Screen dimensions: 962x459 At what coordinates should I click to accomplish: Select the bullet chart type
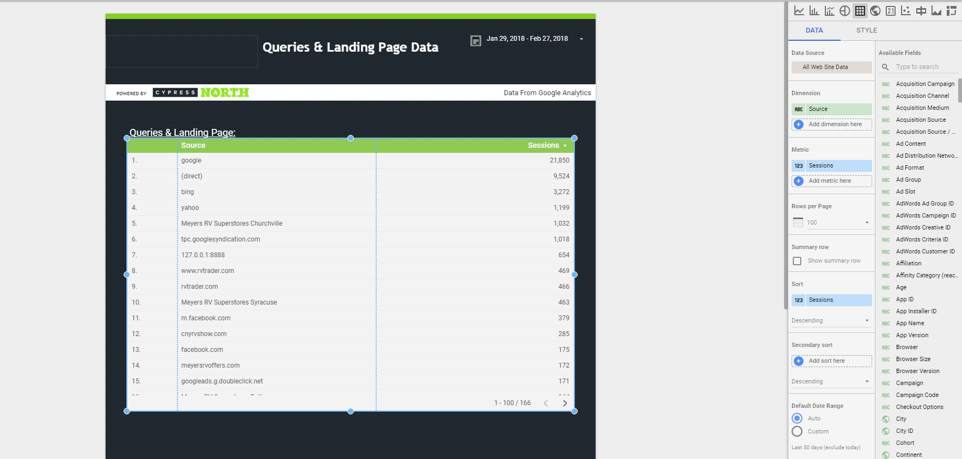tap(921, 10)
